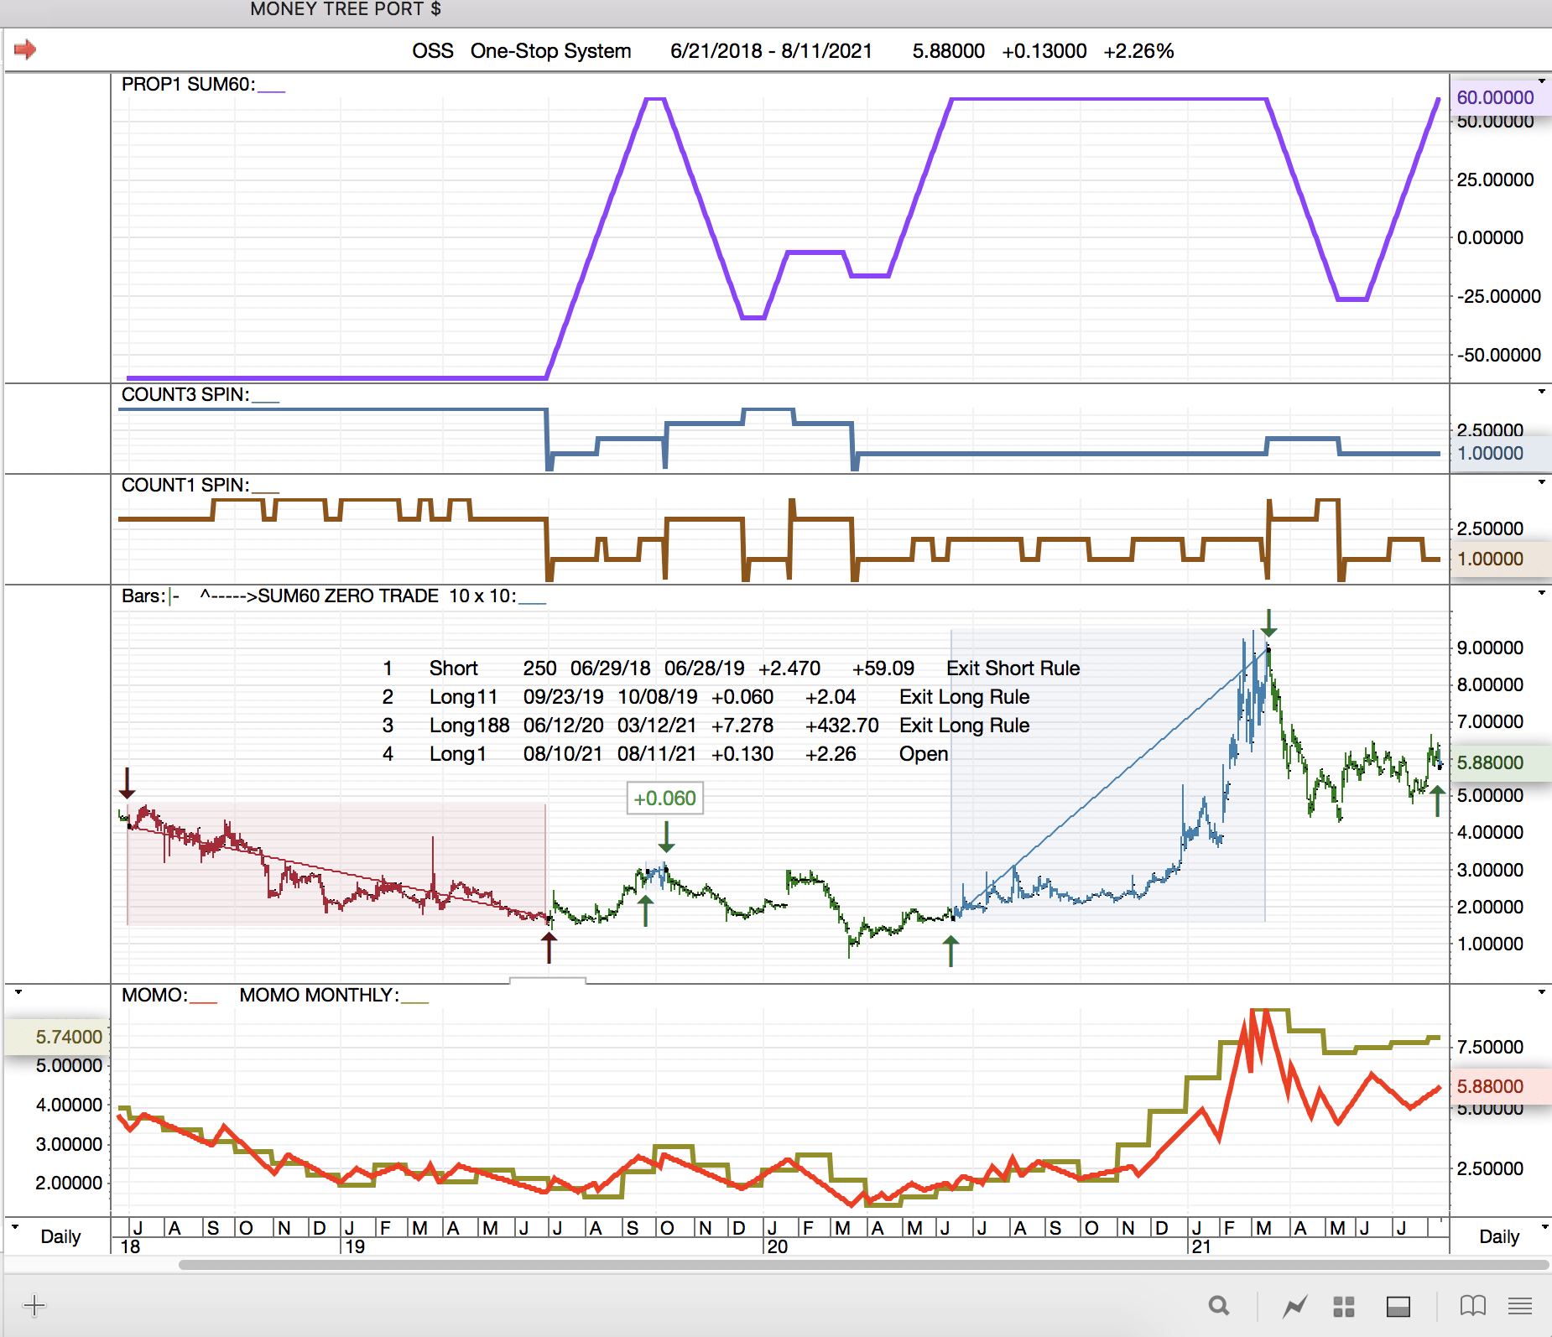Open the Bars price pane menu triangle
The width and height of the screenshot is (1552, 1337).
[x=1542, y=593]
